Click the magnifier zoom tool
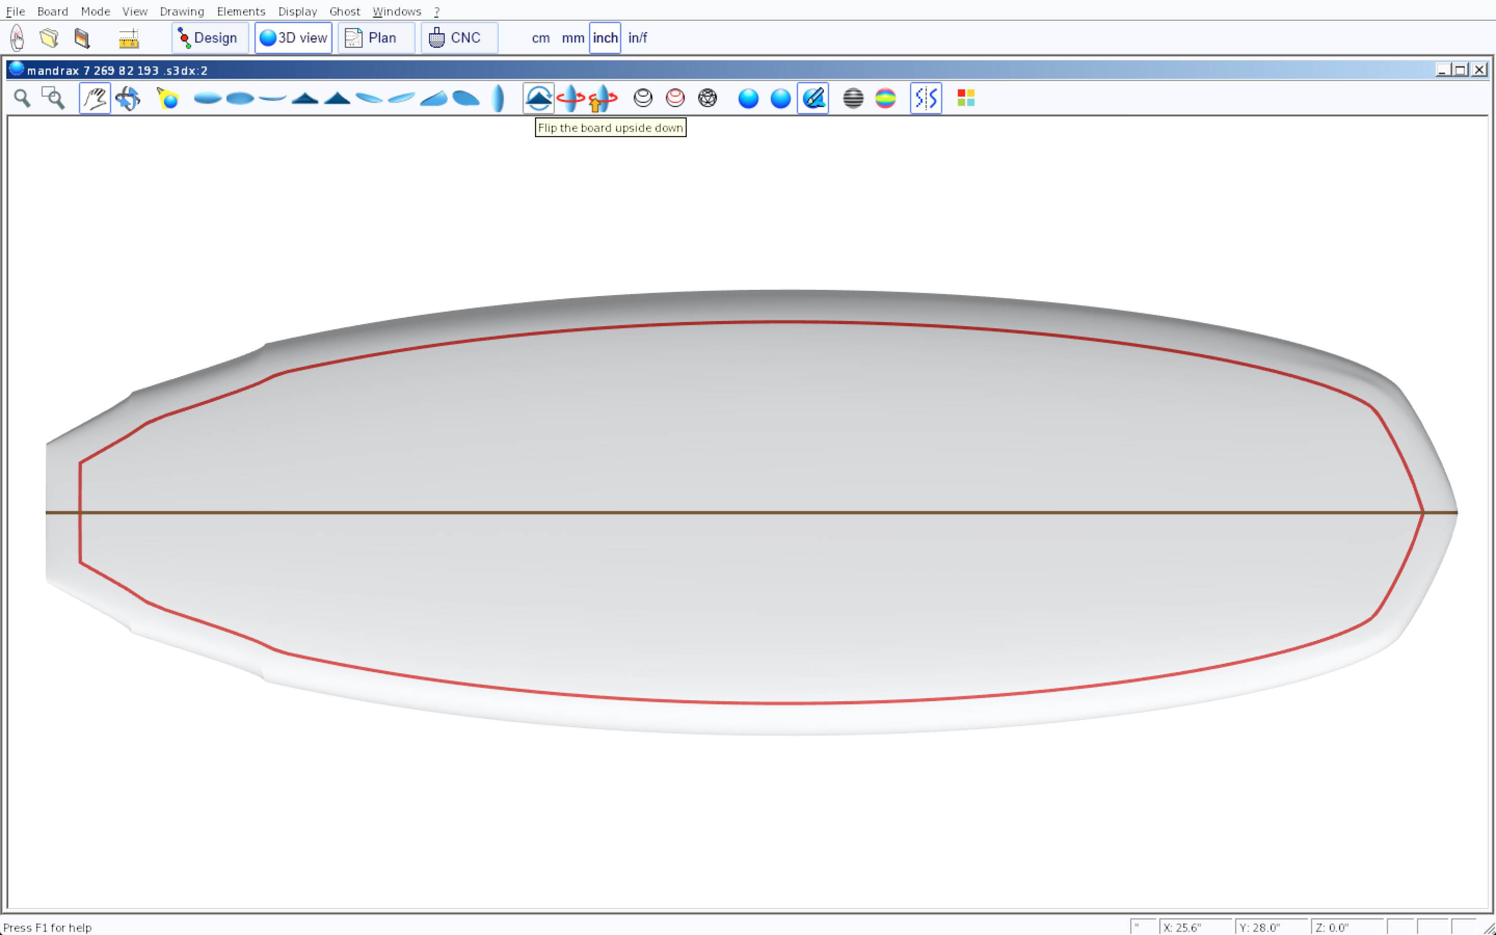This screenshot has height=935, width=1496. (x=22, y=98)
